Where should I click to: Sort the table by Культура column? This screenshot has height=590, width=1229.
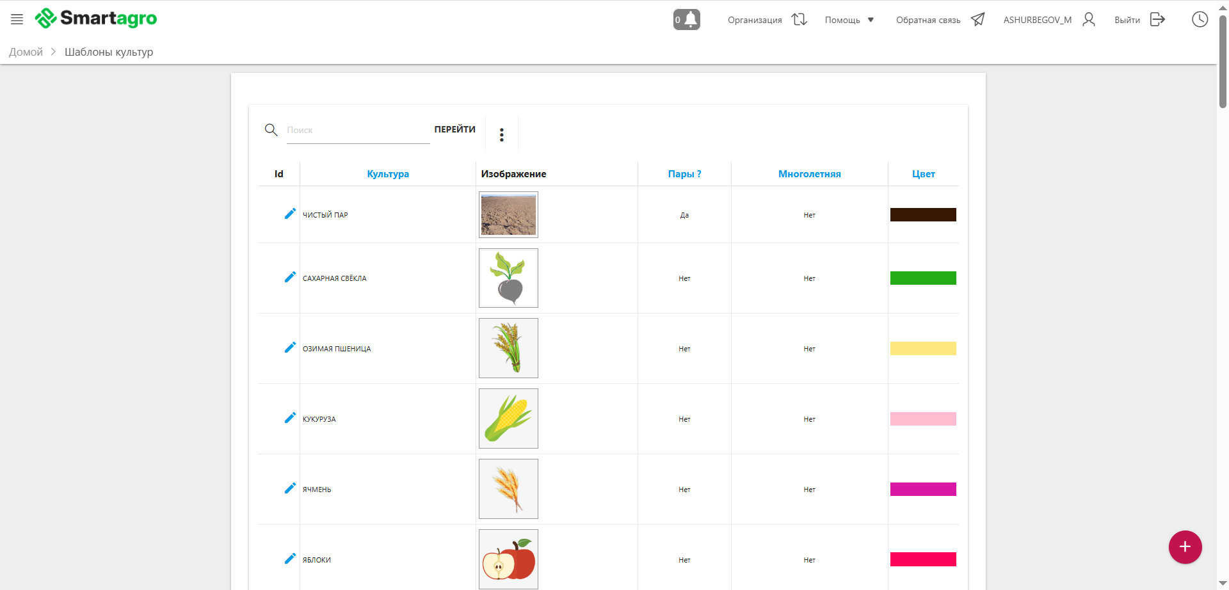[388, 174]
